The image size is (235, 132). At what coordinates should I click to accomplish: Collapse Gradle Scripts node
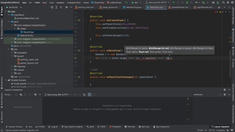[6, 80]
